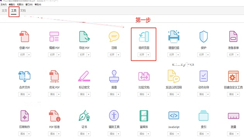
Task: Click 添加 button under 动作向导
Action: tap(202, 94)
